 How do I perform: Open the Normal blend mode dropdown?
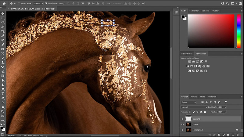coord(194,107)
